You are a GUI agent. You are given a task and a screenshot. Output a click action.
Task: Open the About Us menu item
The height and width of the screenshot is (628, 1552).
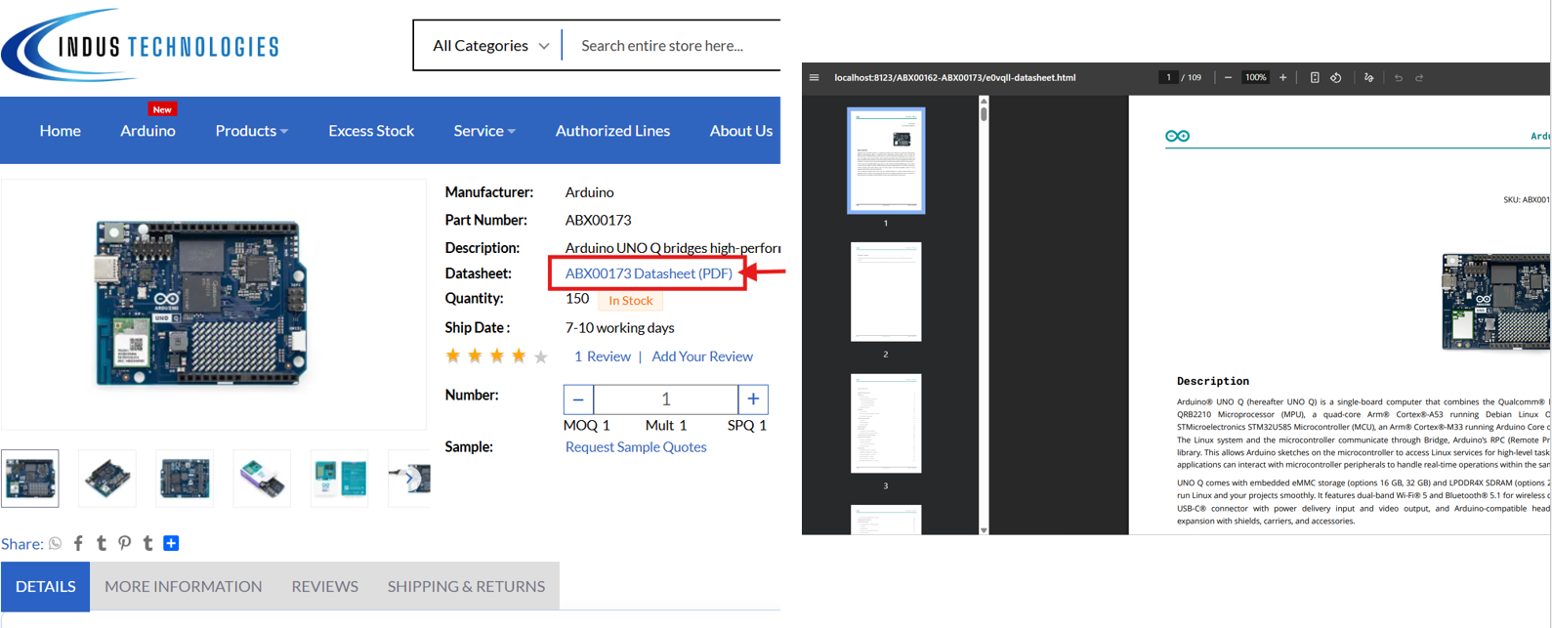740,130
